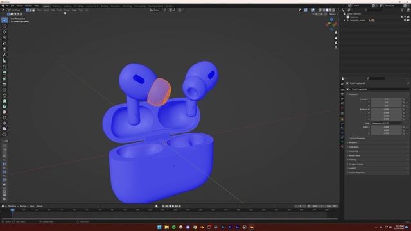Select the Measure tool
Image resolution: width=411 pixels, height=231 pixels.
coord(4,61)
